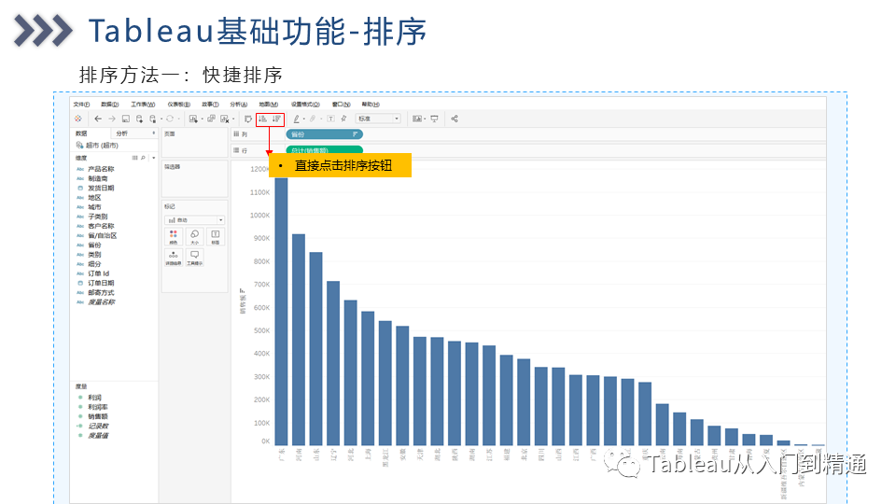Click the search icon in dimensions pane

pyautogui.click(x=143, y=158)
